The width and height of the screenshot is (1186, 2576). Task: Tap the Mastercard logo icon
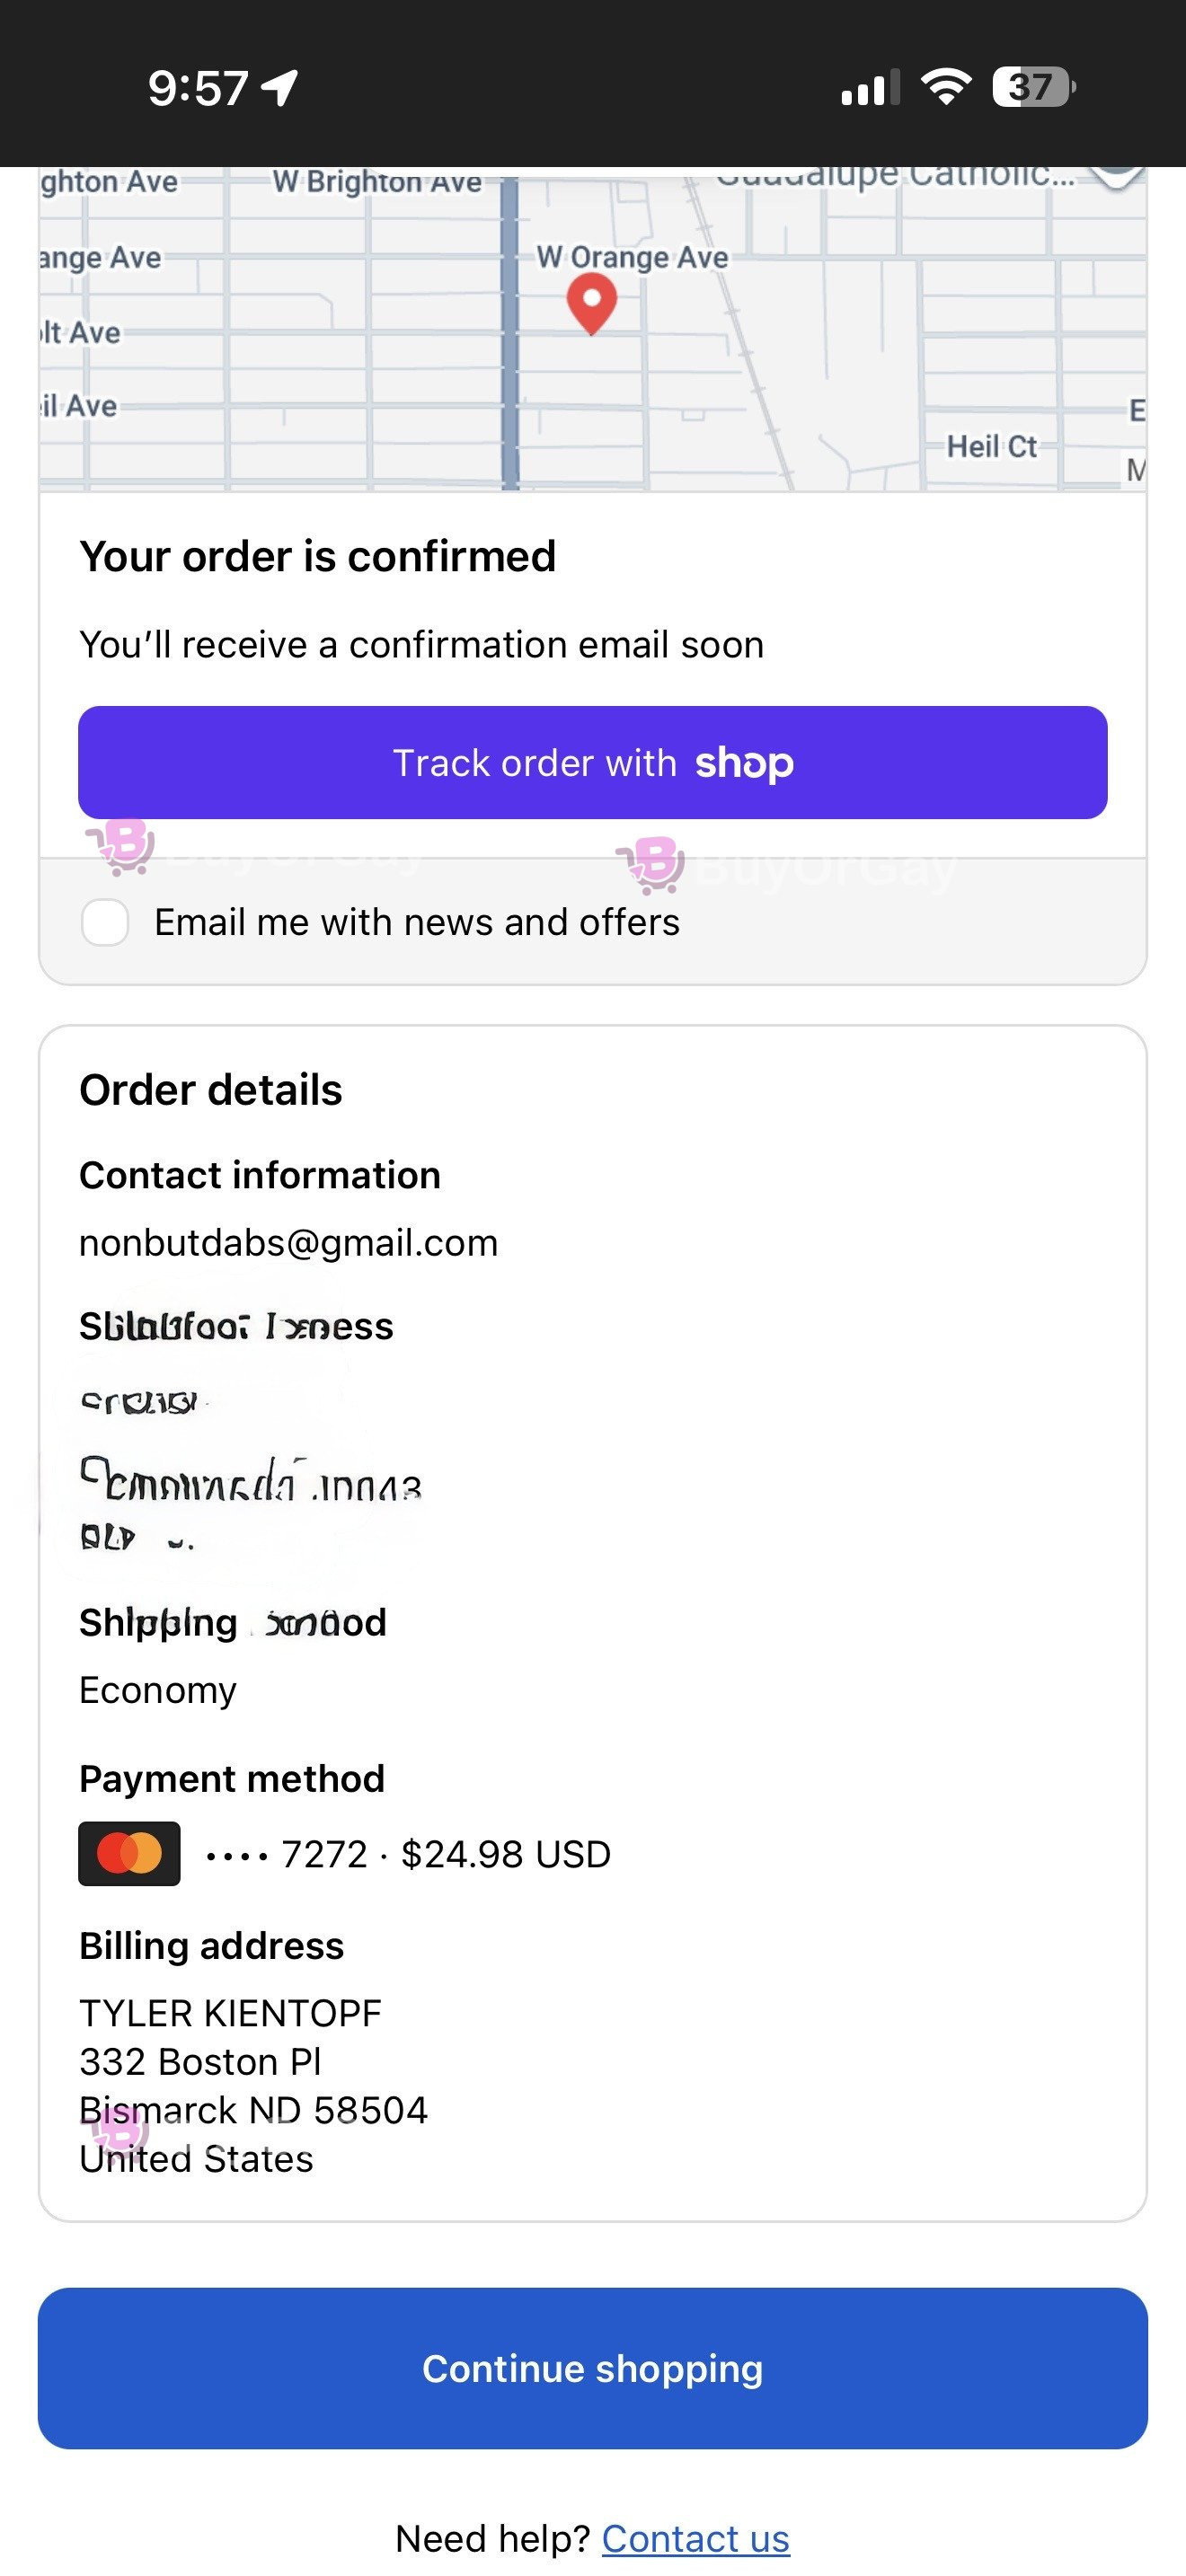click(129, 1853)
